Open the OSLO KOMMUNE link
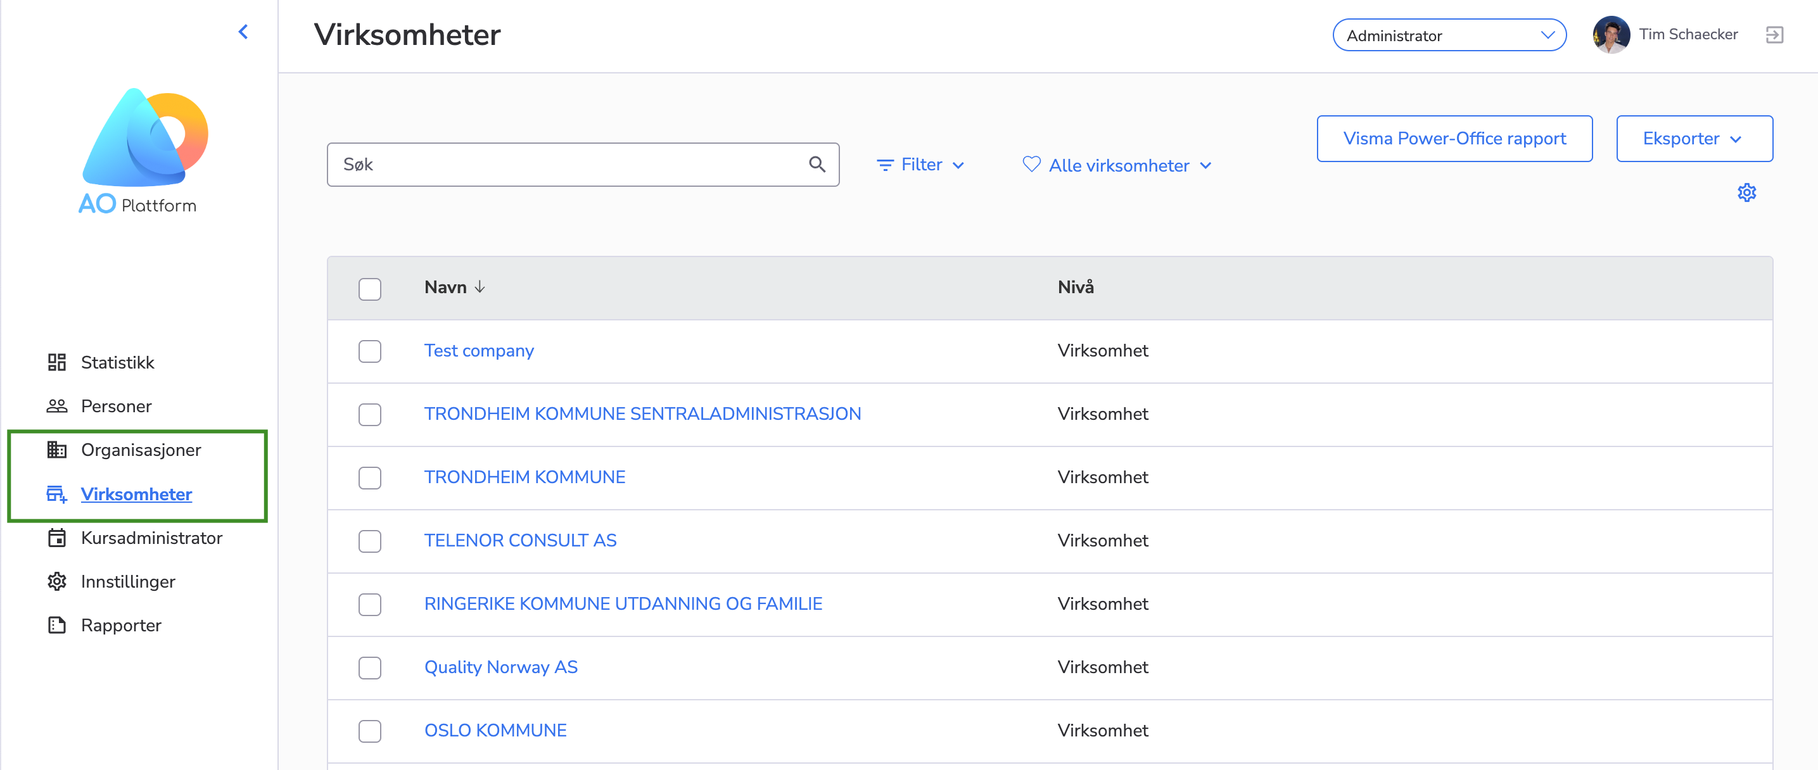 pyautogui.click(x=495, y=731)
